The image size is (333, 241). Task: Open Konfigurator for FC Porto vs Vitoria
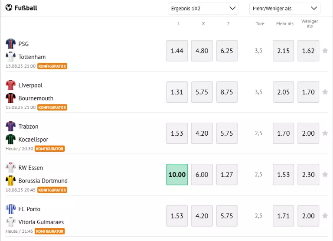[x=50, y=231]
